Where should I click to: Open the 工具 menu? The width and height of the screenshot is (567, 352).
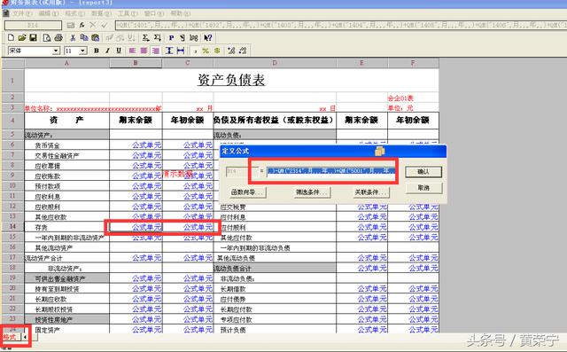[x=128, y=13]
